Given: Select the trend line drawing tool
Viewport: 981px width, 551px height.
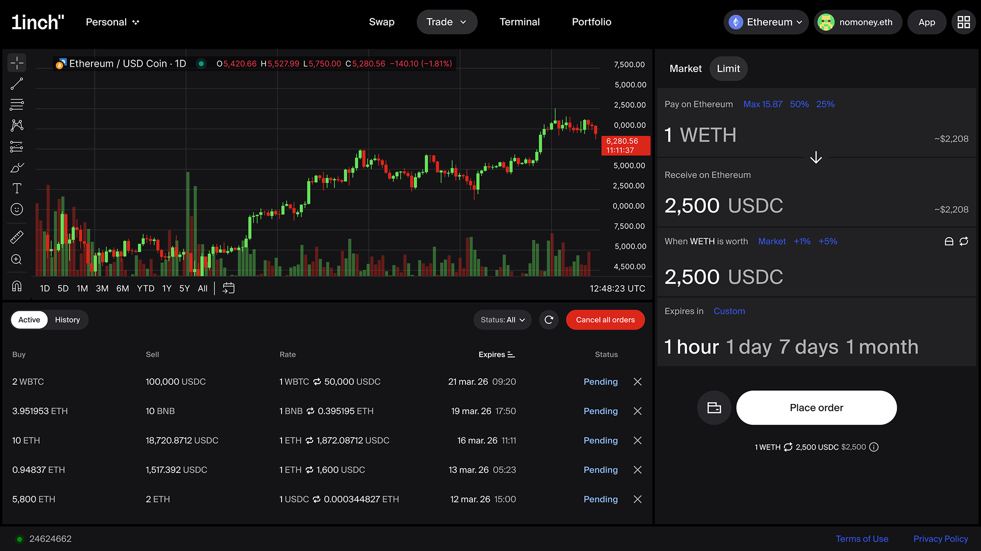Looking at the screenshot, I should pyautogui.click(x=17, y=84).
